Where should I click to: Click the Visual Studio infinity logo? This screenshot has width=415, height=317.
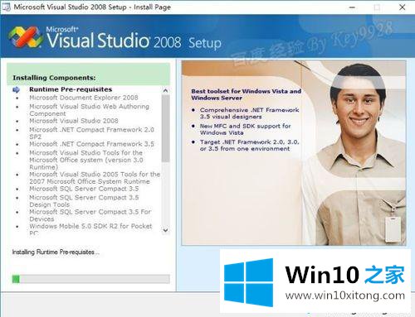[x=26, y=37]
